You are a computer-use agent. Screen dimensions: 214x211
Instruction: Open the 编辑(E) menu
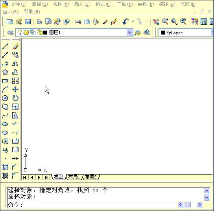tap(40, 4)
